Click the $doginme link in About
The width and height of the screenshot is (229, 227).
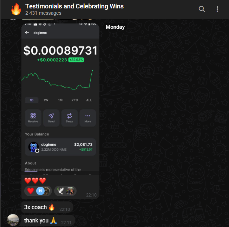point(31,170)
